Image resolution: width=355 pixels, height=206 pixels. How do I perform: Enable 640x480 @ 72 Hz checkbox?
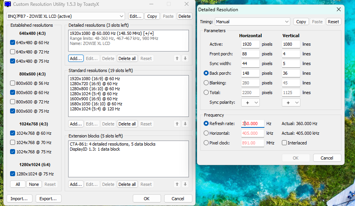(x=12, y=52)
